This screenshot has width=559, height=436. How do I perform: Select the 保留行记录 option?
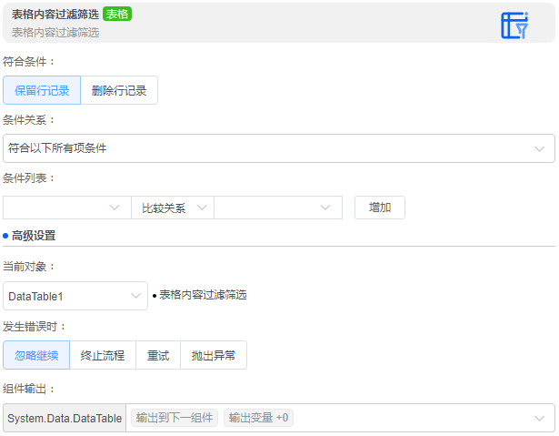(x=42, y=90)
